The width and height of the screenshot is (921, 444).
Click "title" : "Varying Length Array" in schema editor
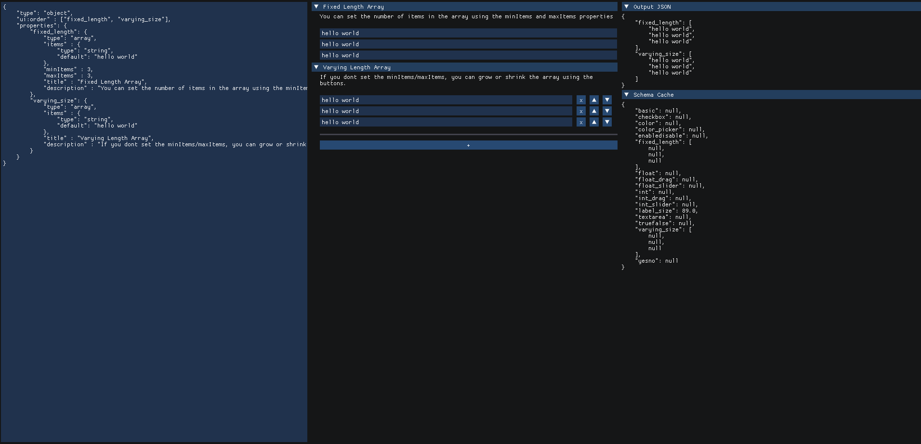(99, 138)
